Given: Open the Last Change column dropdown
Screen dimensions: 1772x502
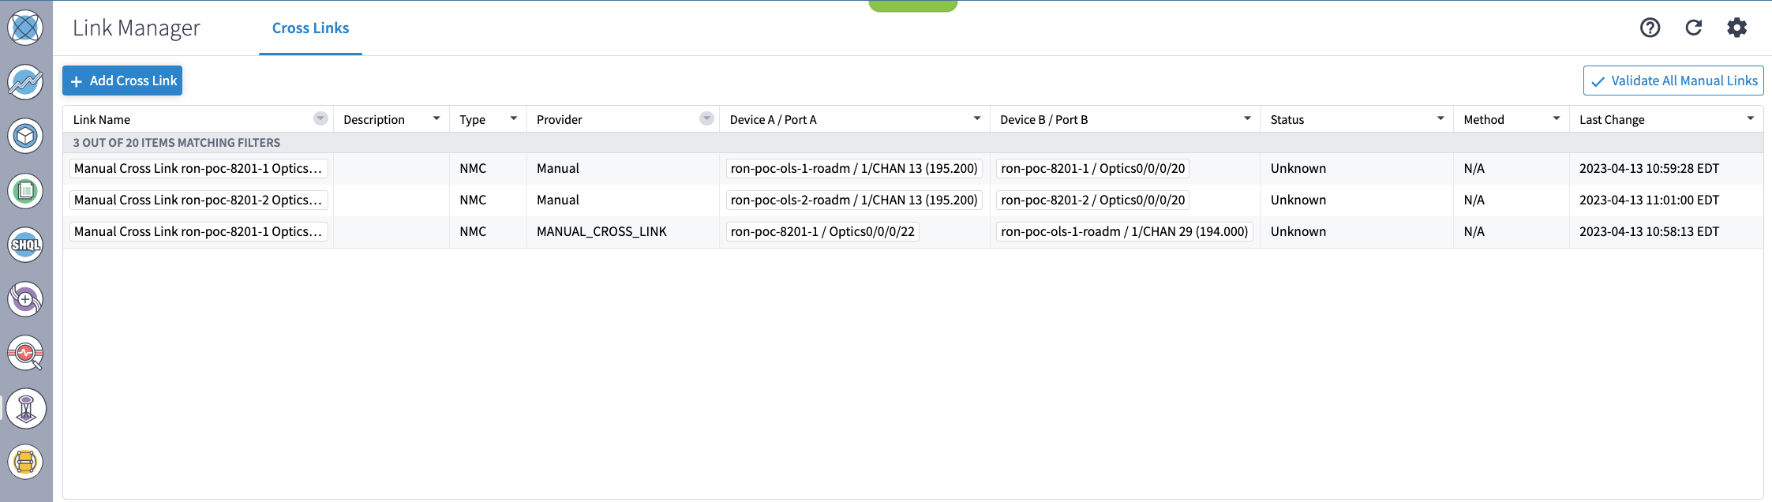Looking at the screenshot, I should pyautogui.click(x=1750, y=118).
